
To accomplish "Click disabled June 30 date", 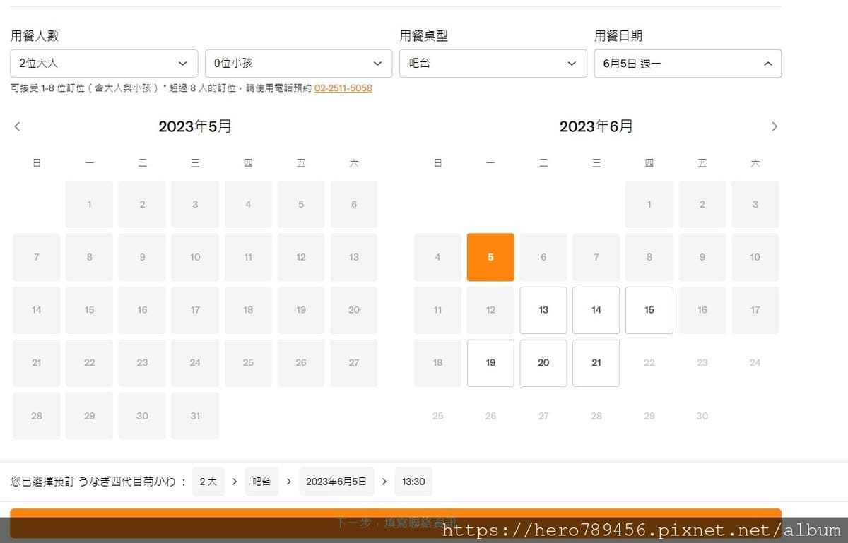I will pos(702,416).
